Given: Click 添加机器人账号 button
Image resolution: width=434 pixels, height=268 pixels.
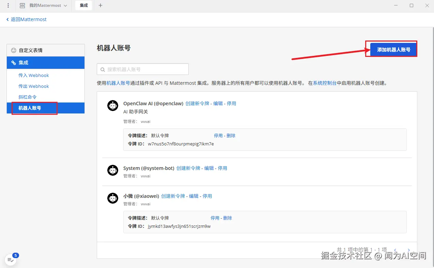Looking at the screenshot, I should point(393,49).
